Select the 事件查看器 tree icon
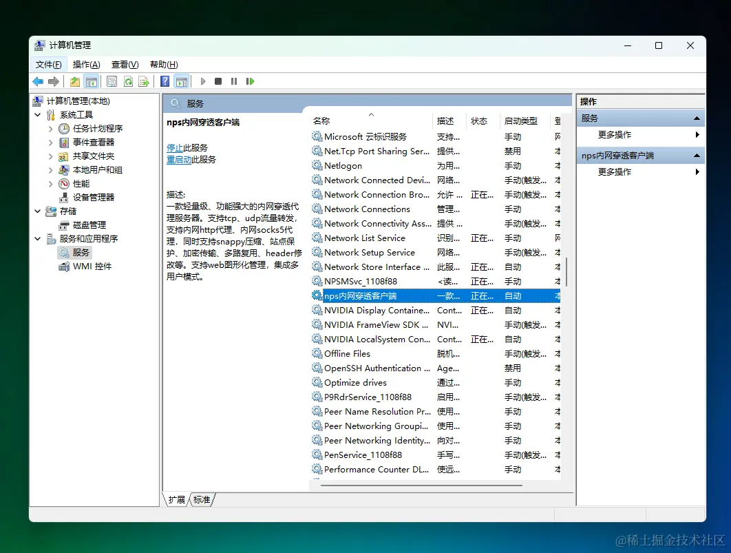This screenshot has height=553, width=731. point(64,143)
